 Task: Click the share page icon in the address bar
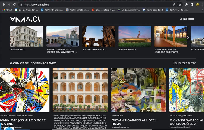pos(174,5)
